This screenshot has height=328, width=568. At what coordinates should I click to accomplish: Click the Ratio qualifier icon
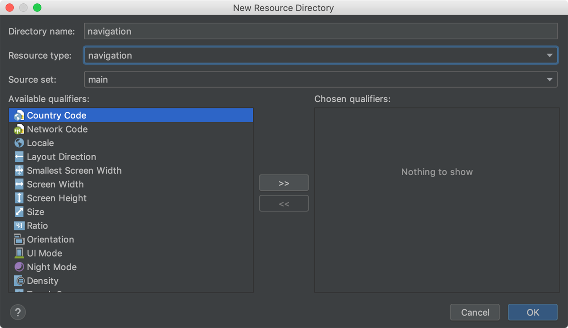[x=19, y=226]
